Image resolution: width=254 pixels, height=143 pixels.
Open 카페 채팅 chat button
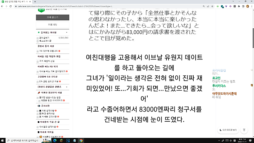point(52,25)
